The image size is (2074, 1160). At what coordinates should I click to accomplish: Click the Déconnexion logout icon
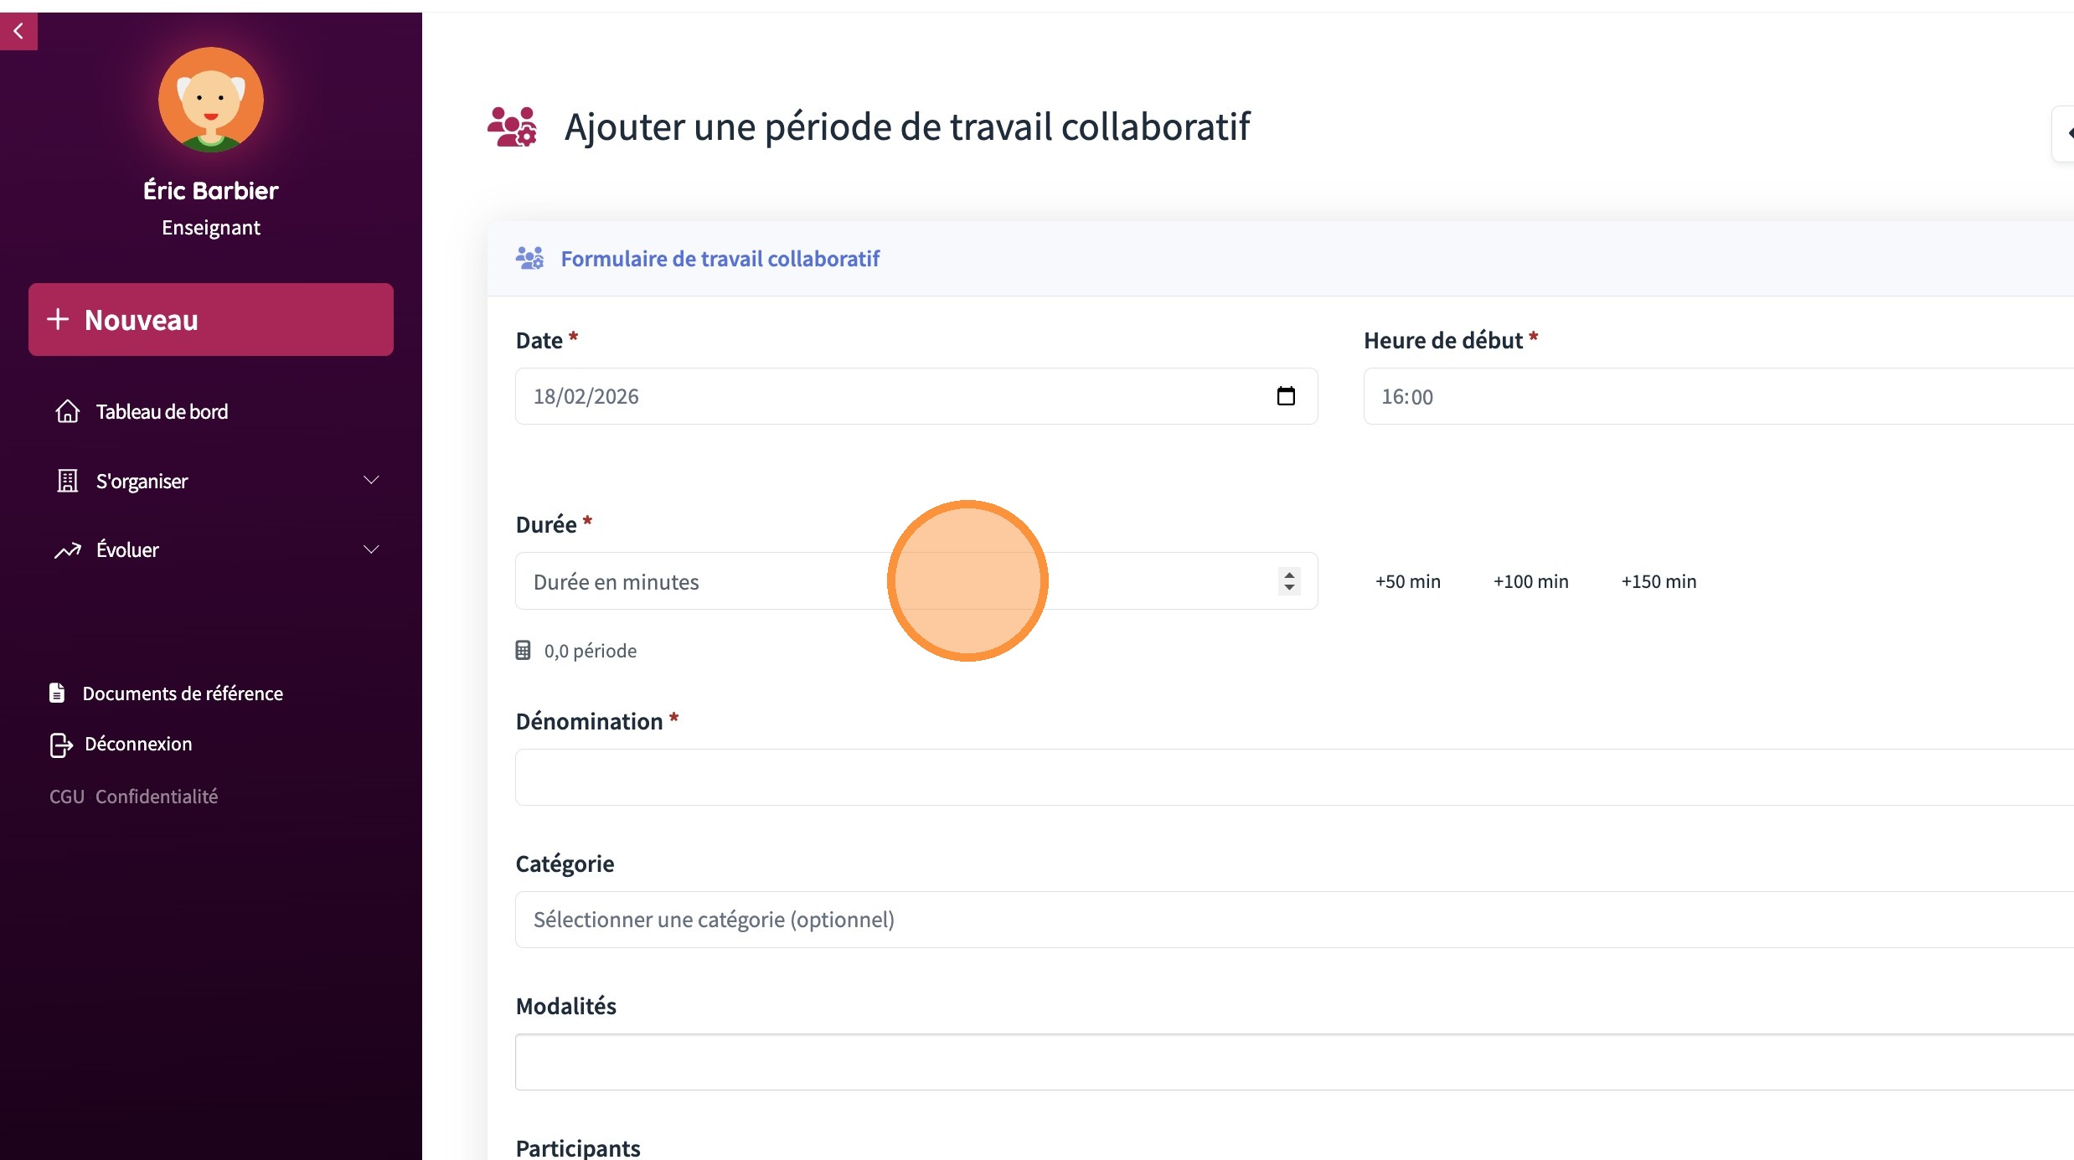[60, 745]
